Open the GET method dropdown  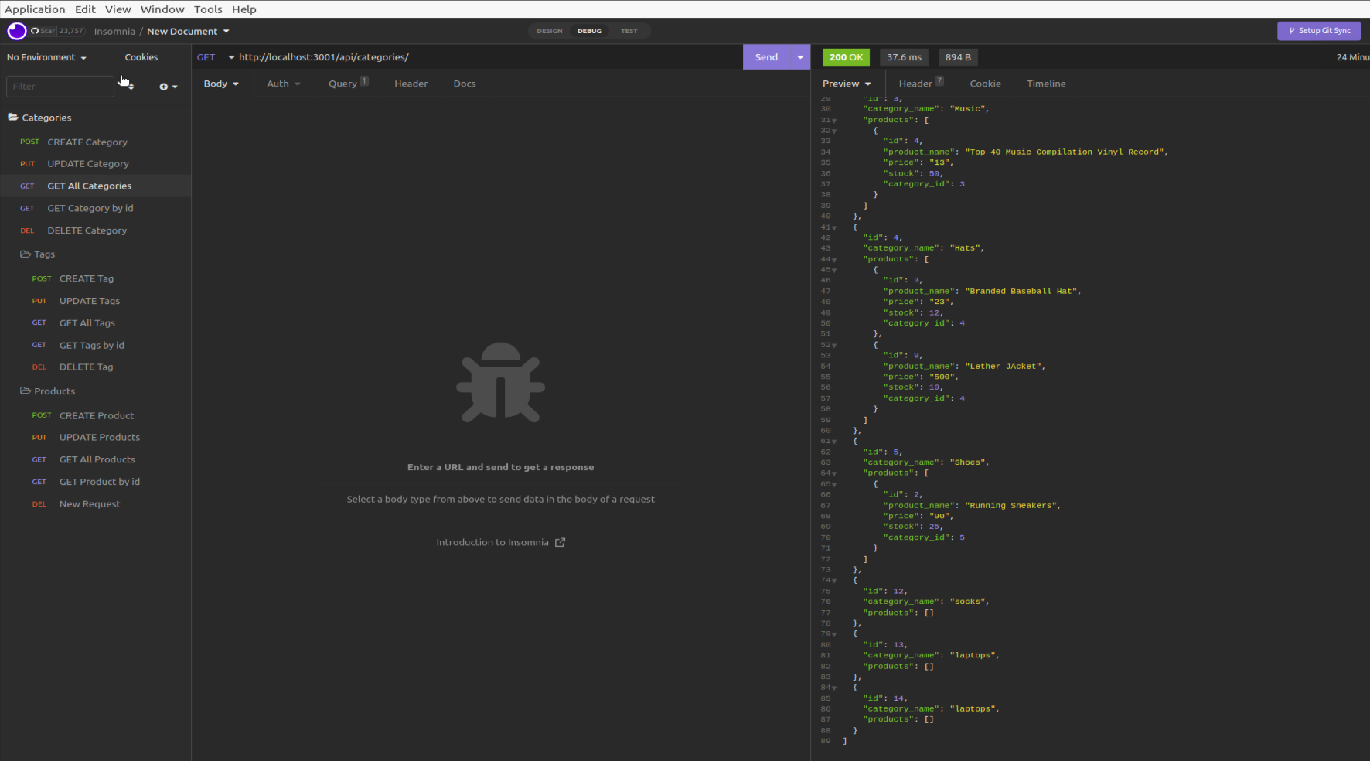click(x=216, y=57)
